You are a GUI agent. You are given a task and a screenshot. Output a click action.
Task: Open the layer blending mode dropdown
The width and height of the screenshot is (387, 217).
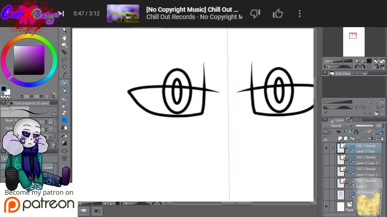point(338,126)
